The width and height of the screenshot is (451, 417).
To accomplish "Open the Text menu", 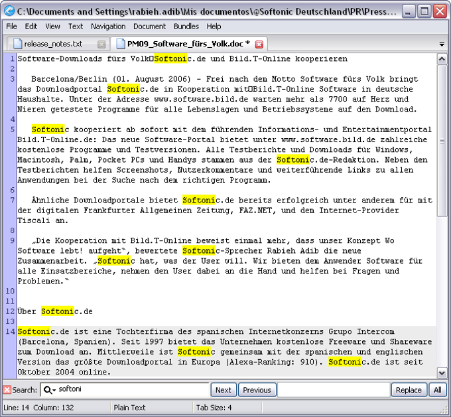I will 76,27.
